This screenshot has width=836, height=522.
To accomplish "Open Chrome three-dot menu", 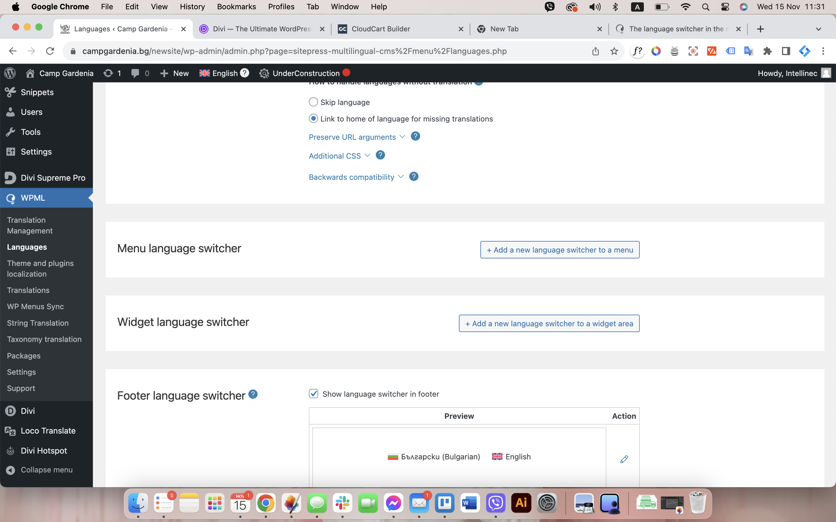I will coord(823,51).
